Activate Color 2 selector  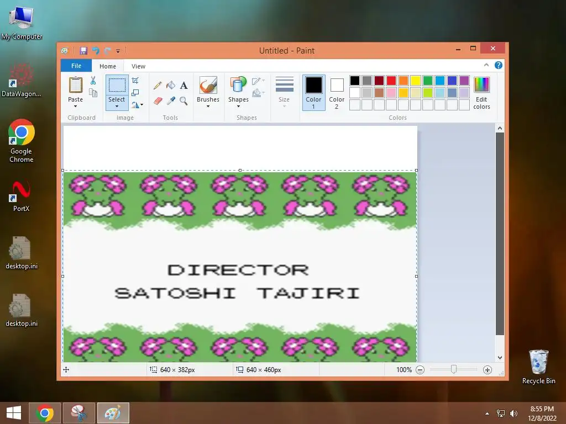coord(337,92)
